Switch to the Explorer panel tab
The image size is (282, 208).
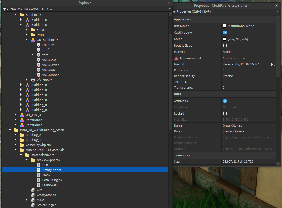(85, 3)
